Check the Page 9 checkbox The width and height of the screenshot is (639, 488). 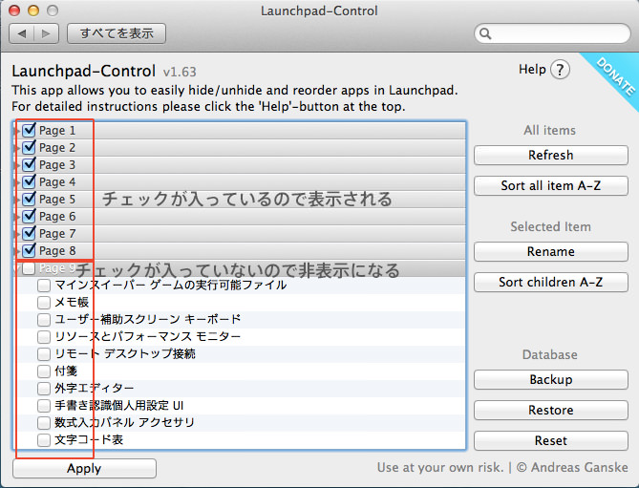point(29,268)
